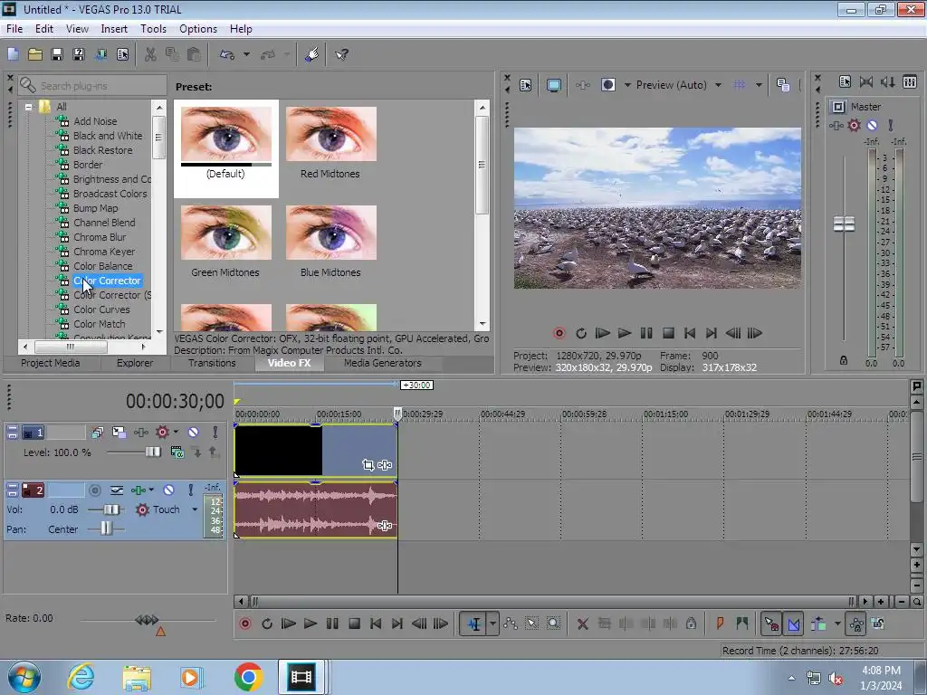Arm audio track 2 for recording
The width and height of the screenshot is (927, 695).
94,490
